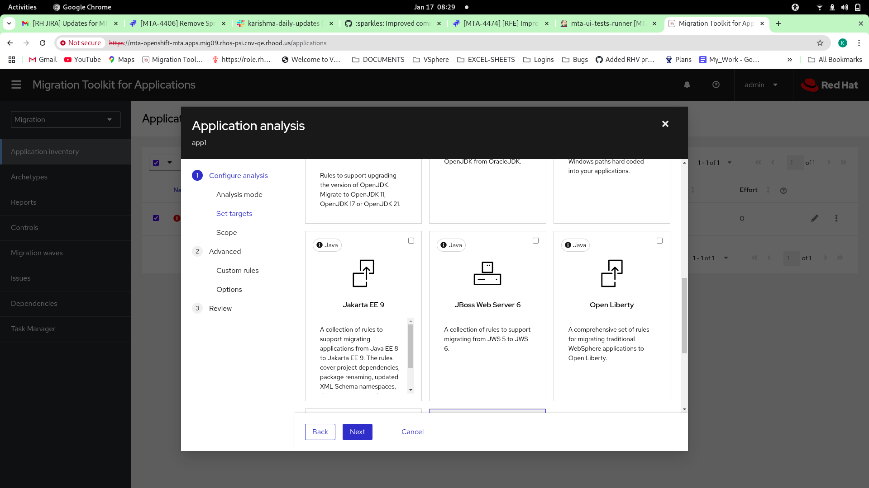The width and height of the screenshot is (869, 488).
Task: Enable the Open Liberty target checkbox
Action: point(659,241)
